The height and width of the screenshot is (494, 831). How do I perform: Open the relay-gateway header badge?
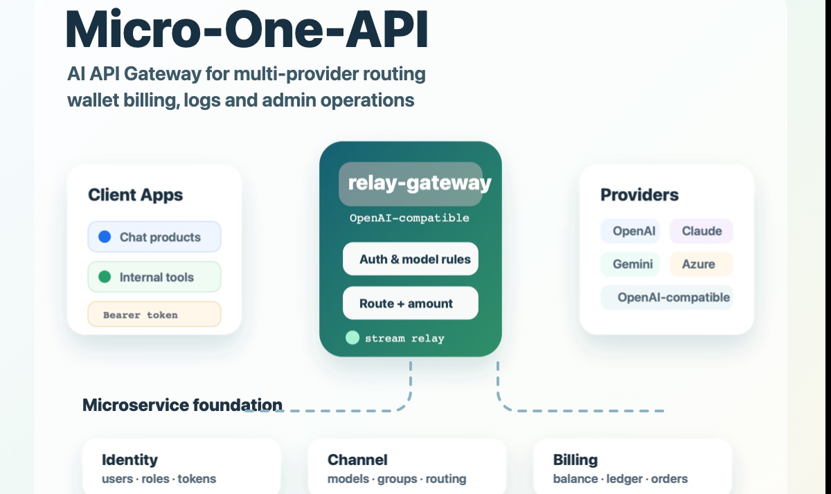point(411,184)
